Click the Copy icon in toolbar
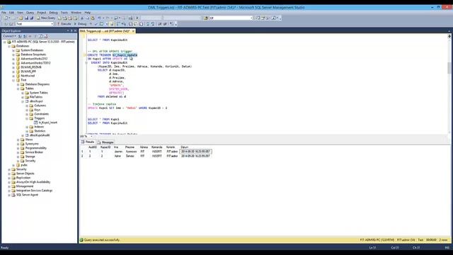This screenshot has width=453, height=255. (87, 18)
